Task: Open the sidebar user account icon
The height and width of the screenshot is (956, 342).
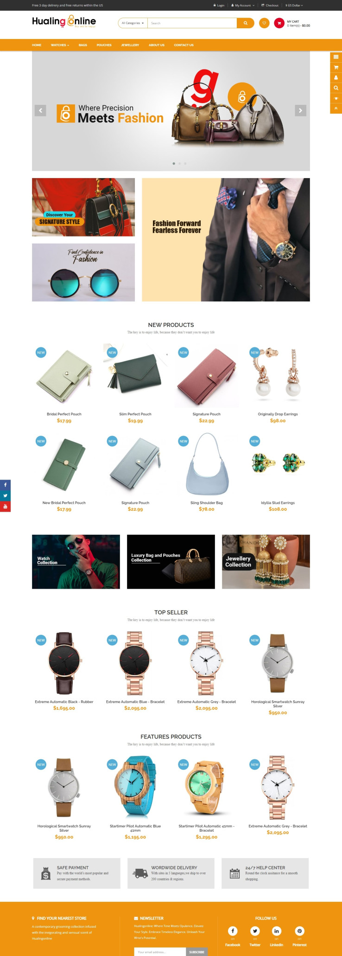Action: 336,77
